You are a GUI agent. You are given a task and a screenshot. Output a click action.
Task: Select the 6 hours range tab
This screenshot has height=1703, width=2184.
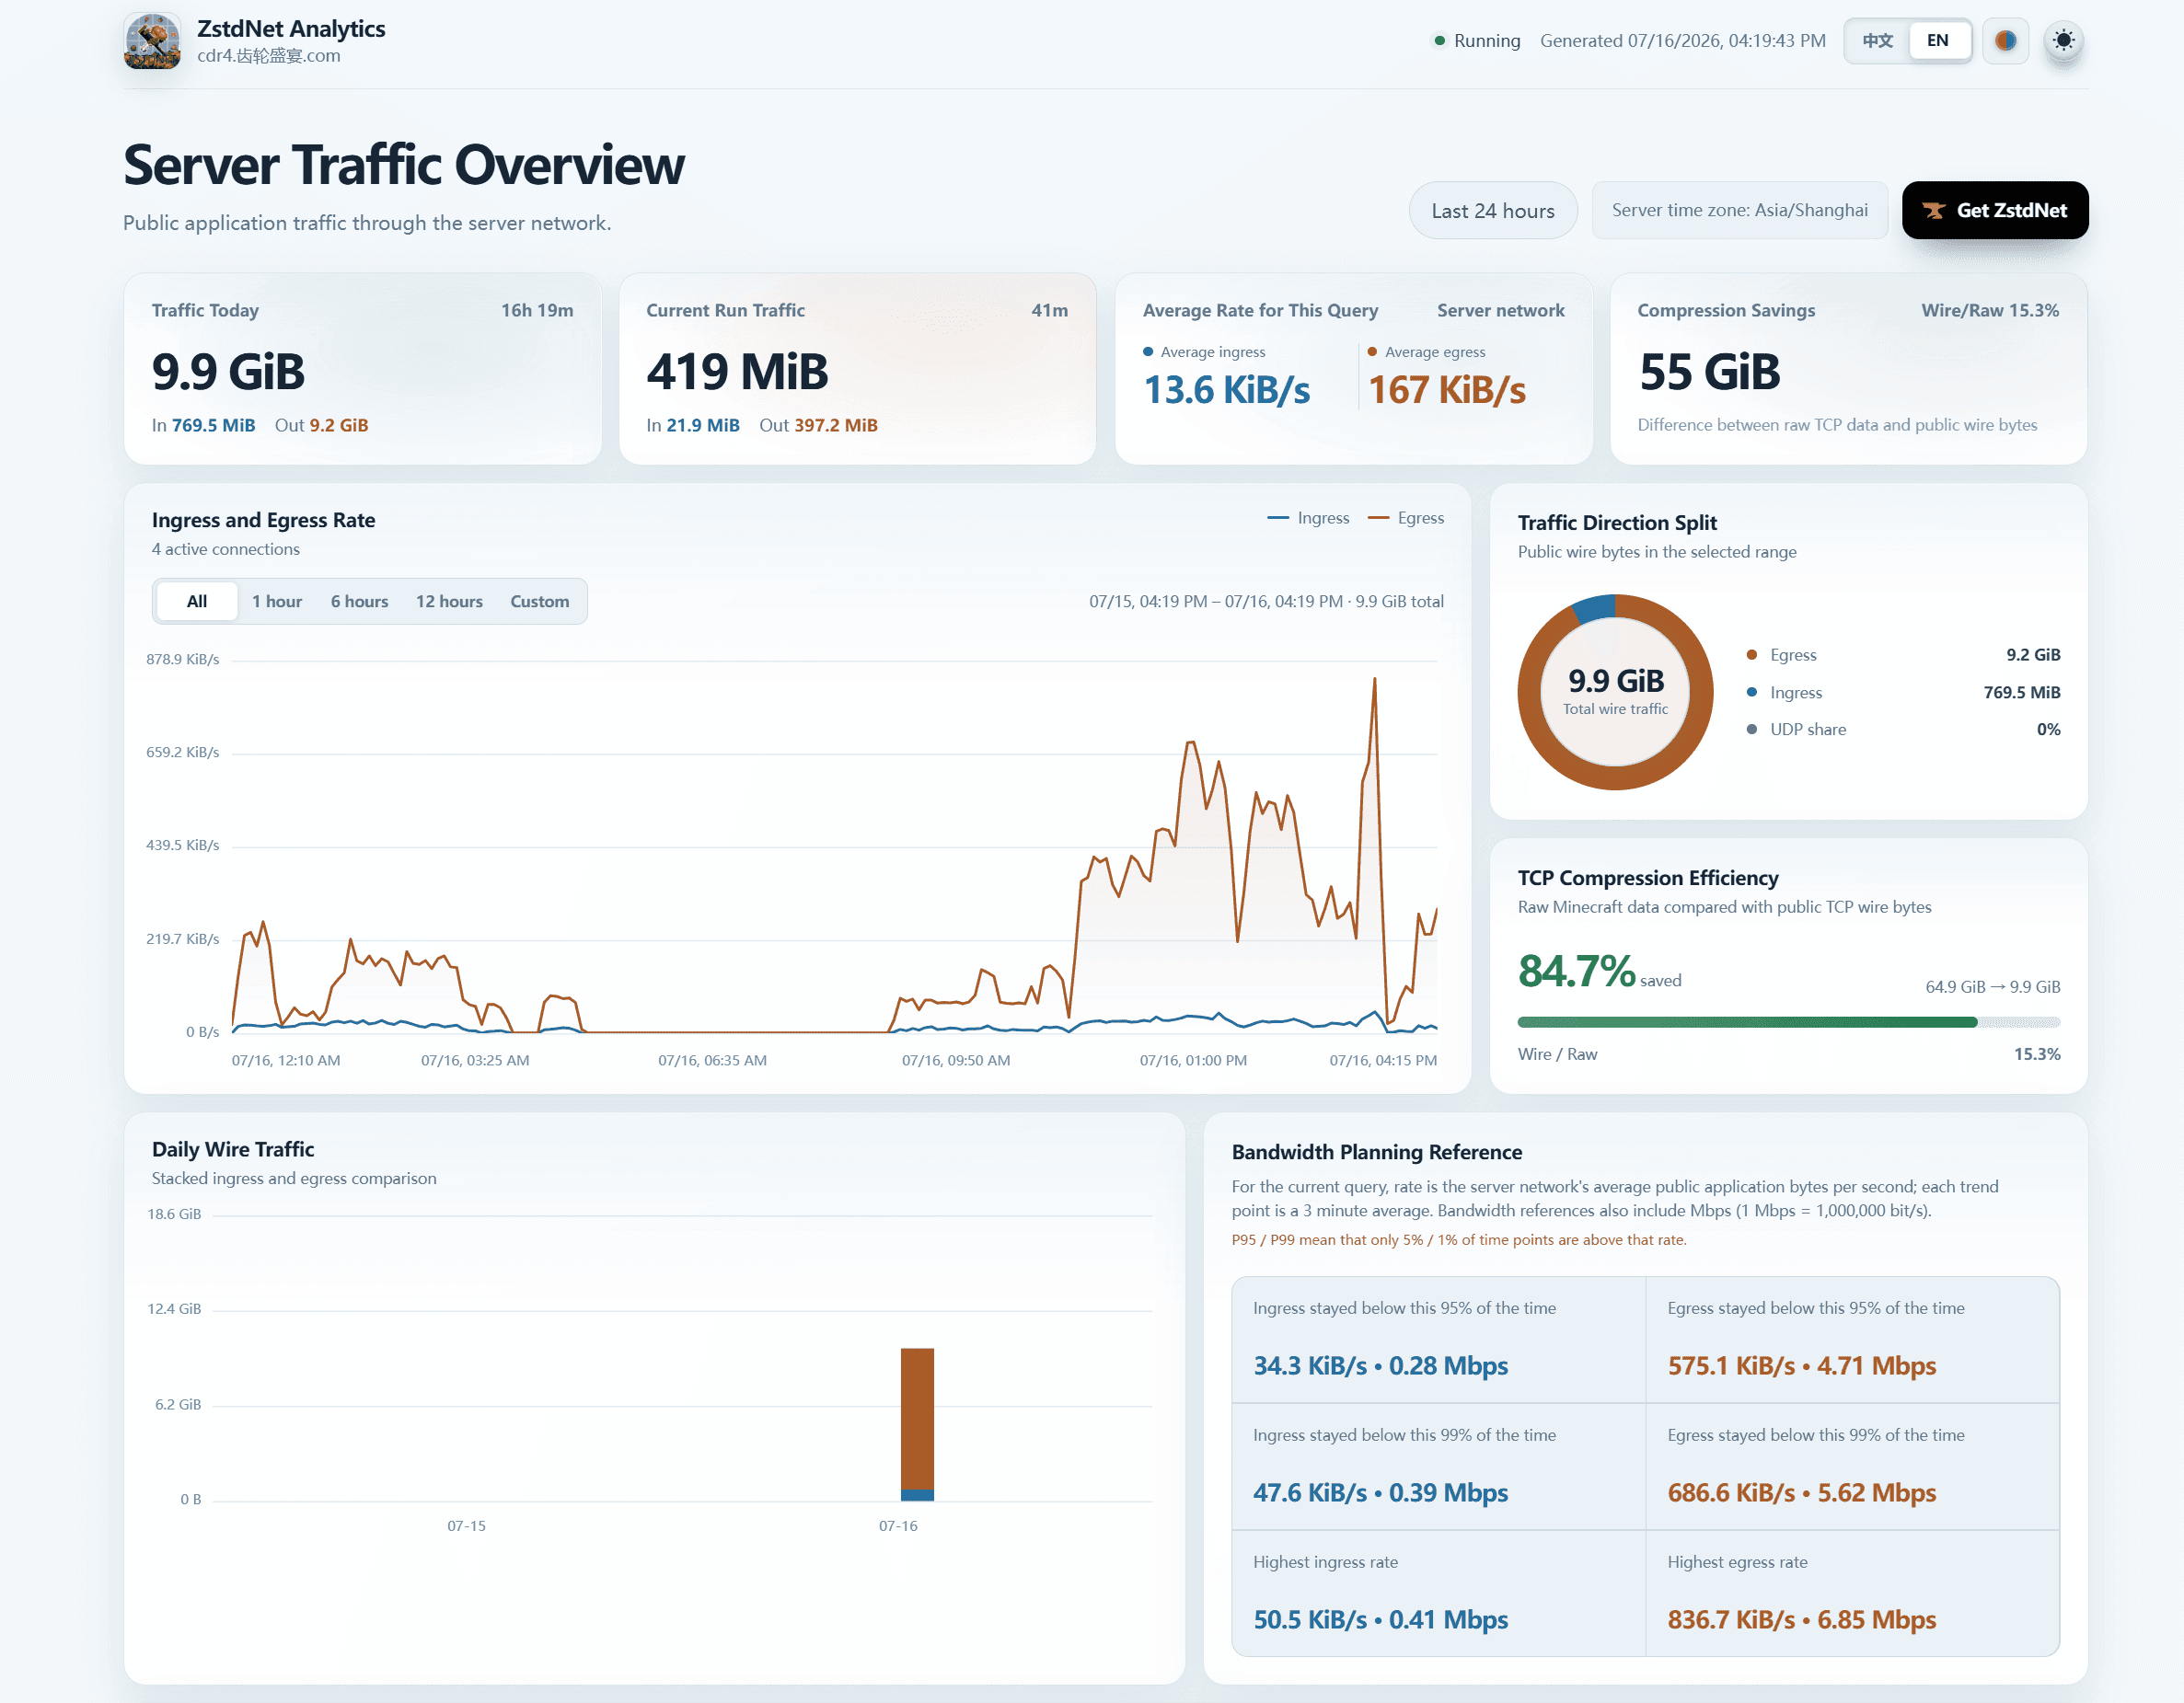coord(359,602)
